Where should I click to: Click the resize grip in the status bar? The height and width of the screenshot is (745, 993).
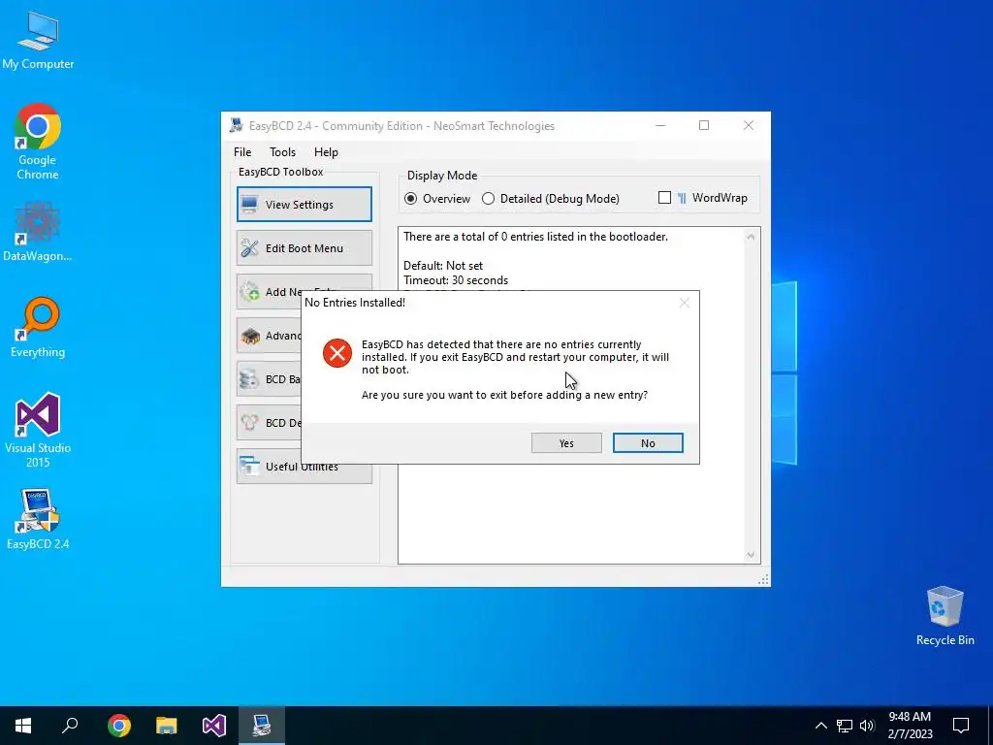(764, 580)
